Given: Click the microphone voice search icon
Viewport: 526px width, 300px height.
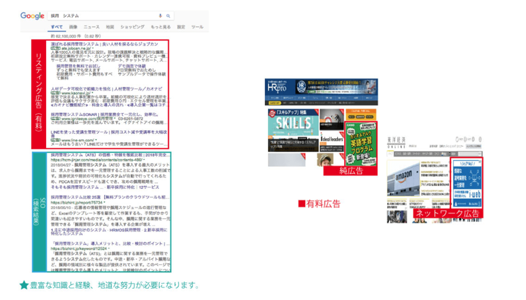Looking at the screenshot, I should click(x=160, y=16).
